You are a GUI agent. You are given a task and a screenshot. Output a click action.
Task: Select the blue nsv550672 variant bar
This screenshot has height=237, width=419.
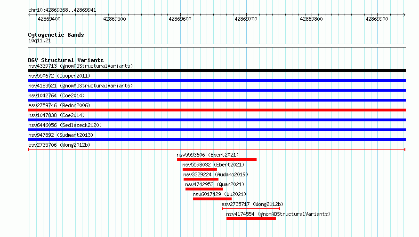tap(217, 80)
